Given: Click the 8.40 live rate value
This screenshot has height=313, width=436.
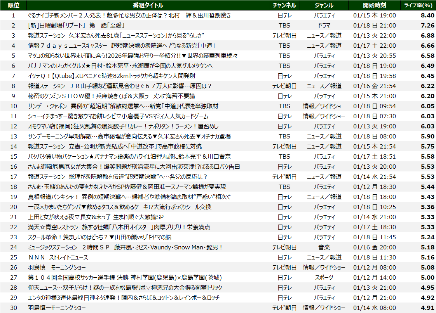Looking at the screenshot, I should [x=427, y=15].
